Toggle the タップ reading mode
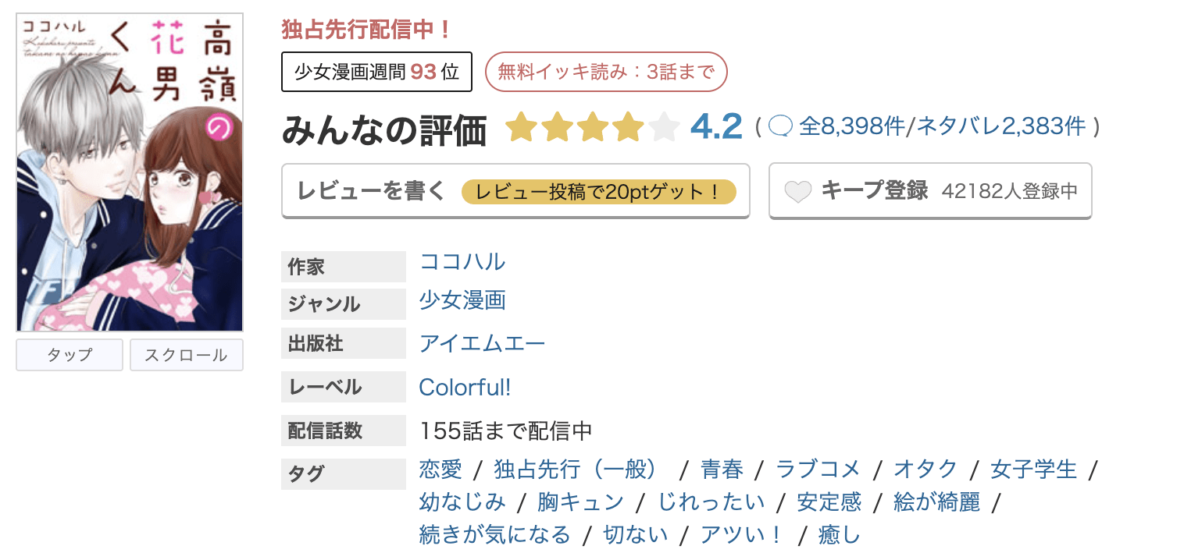 69,355
